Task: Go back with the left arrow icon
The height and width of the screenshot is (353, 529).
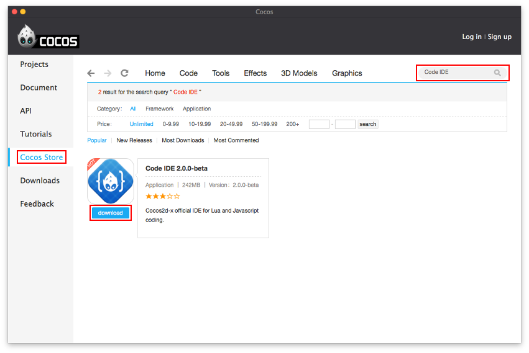Action: coord(91,73)
